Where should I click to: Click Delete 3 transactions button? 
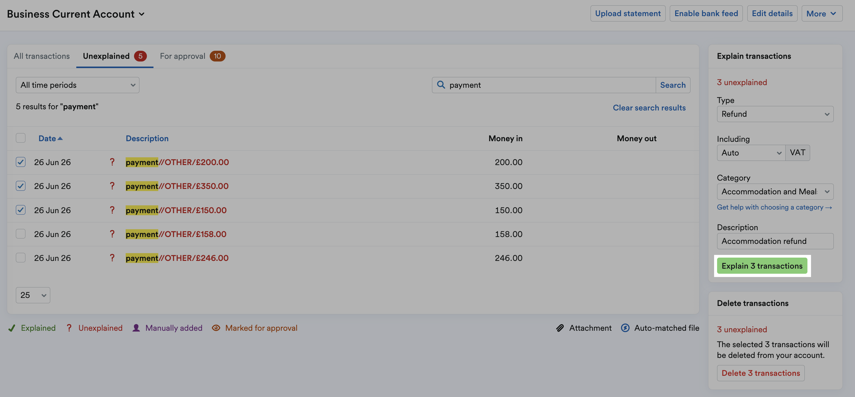coord(760,373)
